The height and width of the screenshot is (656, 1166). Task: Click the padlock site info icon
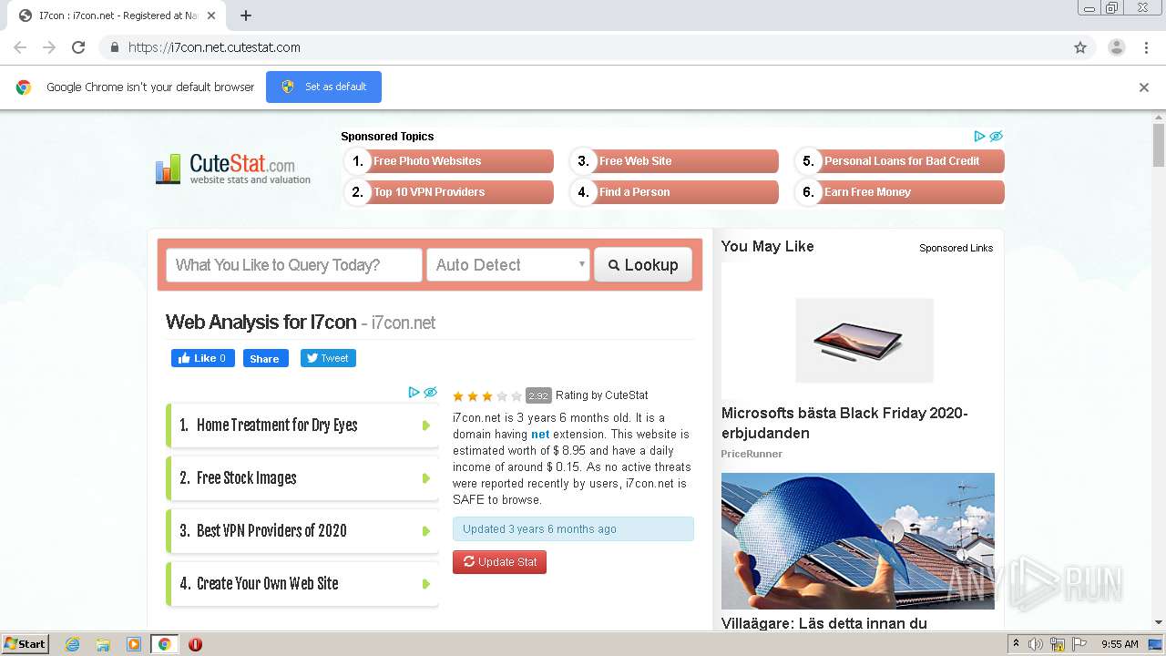[x=114, y=47]
